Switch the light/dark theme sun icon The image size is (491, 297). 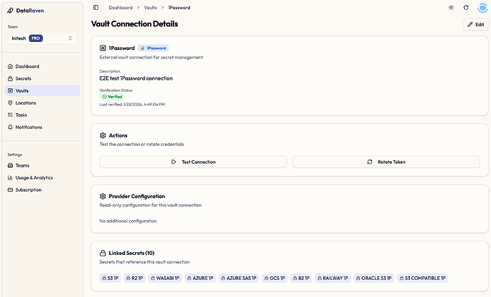point(450,7)
